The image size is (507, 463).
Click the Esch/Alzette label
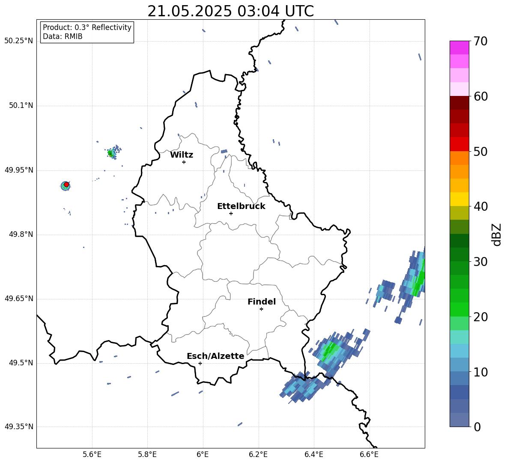(215, 356)
